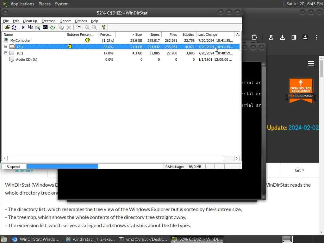Sort by the Items column header
The width and height of the screenshot is (324, 243).
click(153, 34)
